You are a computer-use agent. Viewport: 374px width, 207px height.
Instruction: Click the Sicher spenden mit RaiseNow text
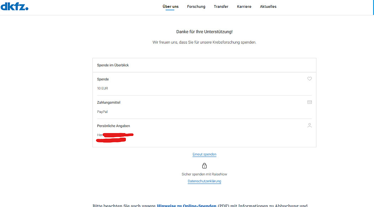pos(204,174)
